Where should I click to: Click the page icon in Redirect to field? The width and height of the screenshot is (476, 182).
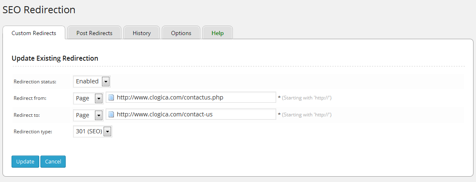tap(111, 114)
